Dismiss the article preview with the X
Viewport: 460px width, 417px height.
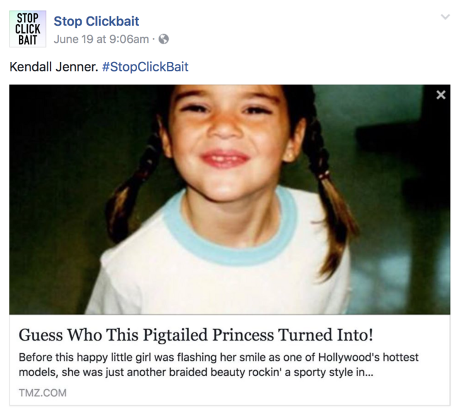coord(440,95)
